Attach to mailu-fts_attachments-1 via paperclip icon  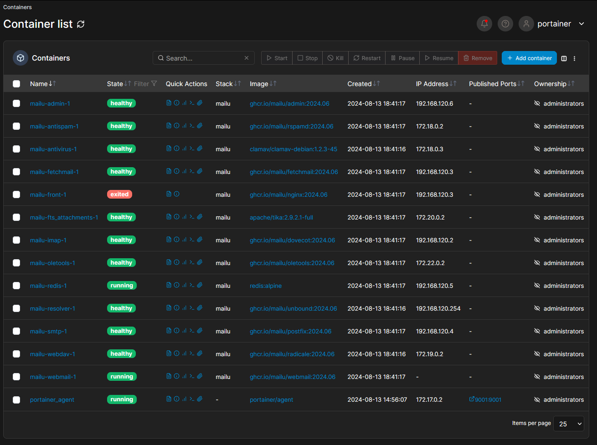(x=200, y=217)
